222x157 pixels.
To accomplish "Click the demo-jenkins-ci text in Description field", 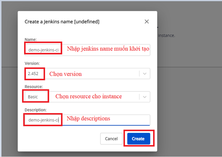I will coord(44,120).
